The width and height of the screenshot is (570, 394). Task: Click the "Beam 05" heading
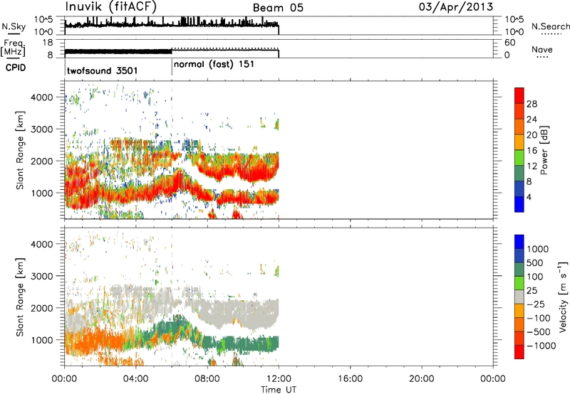278,8
